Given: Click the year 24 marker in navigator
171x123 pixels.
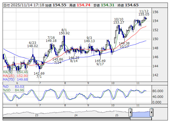Looking at the screenshot, I should pos(76,115).
